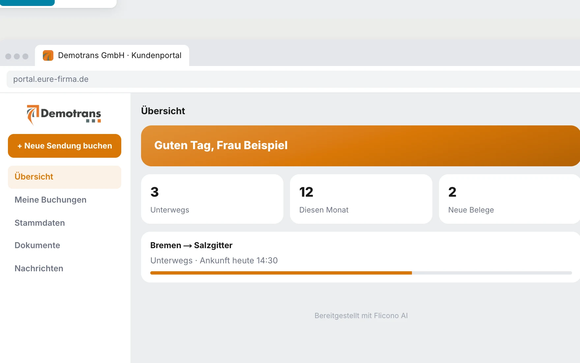Click the Guten Tag, Frau Beispiel banner
The width and height of the screenshot is (580, 363).
pos(361,146)
